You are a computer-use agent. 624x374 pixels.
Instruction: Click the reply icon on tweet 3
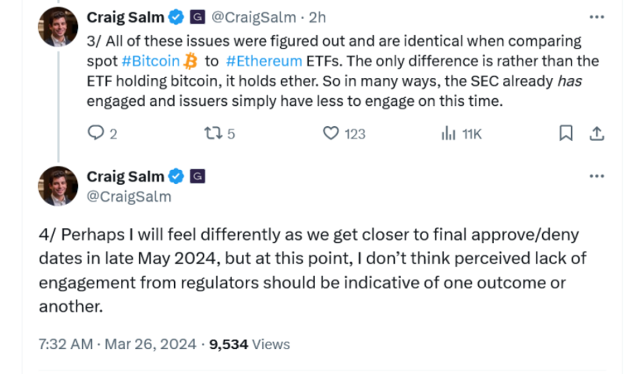[96, 133]
